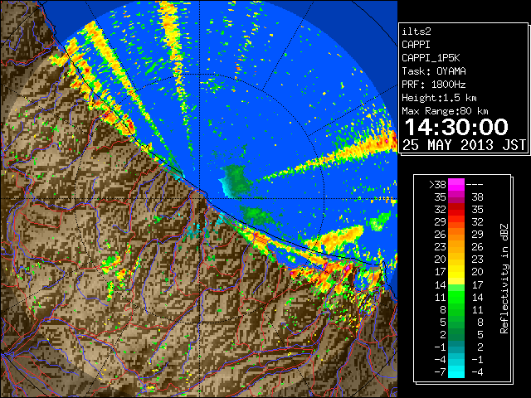The width and height of the screenshot is (531, 398).
Task: Click the Reflectivity in dBZ axis label
Action: [x=504, y=279]
